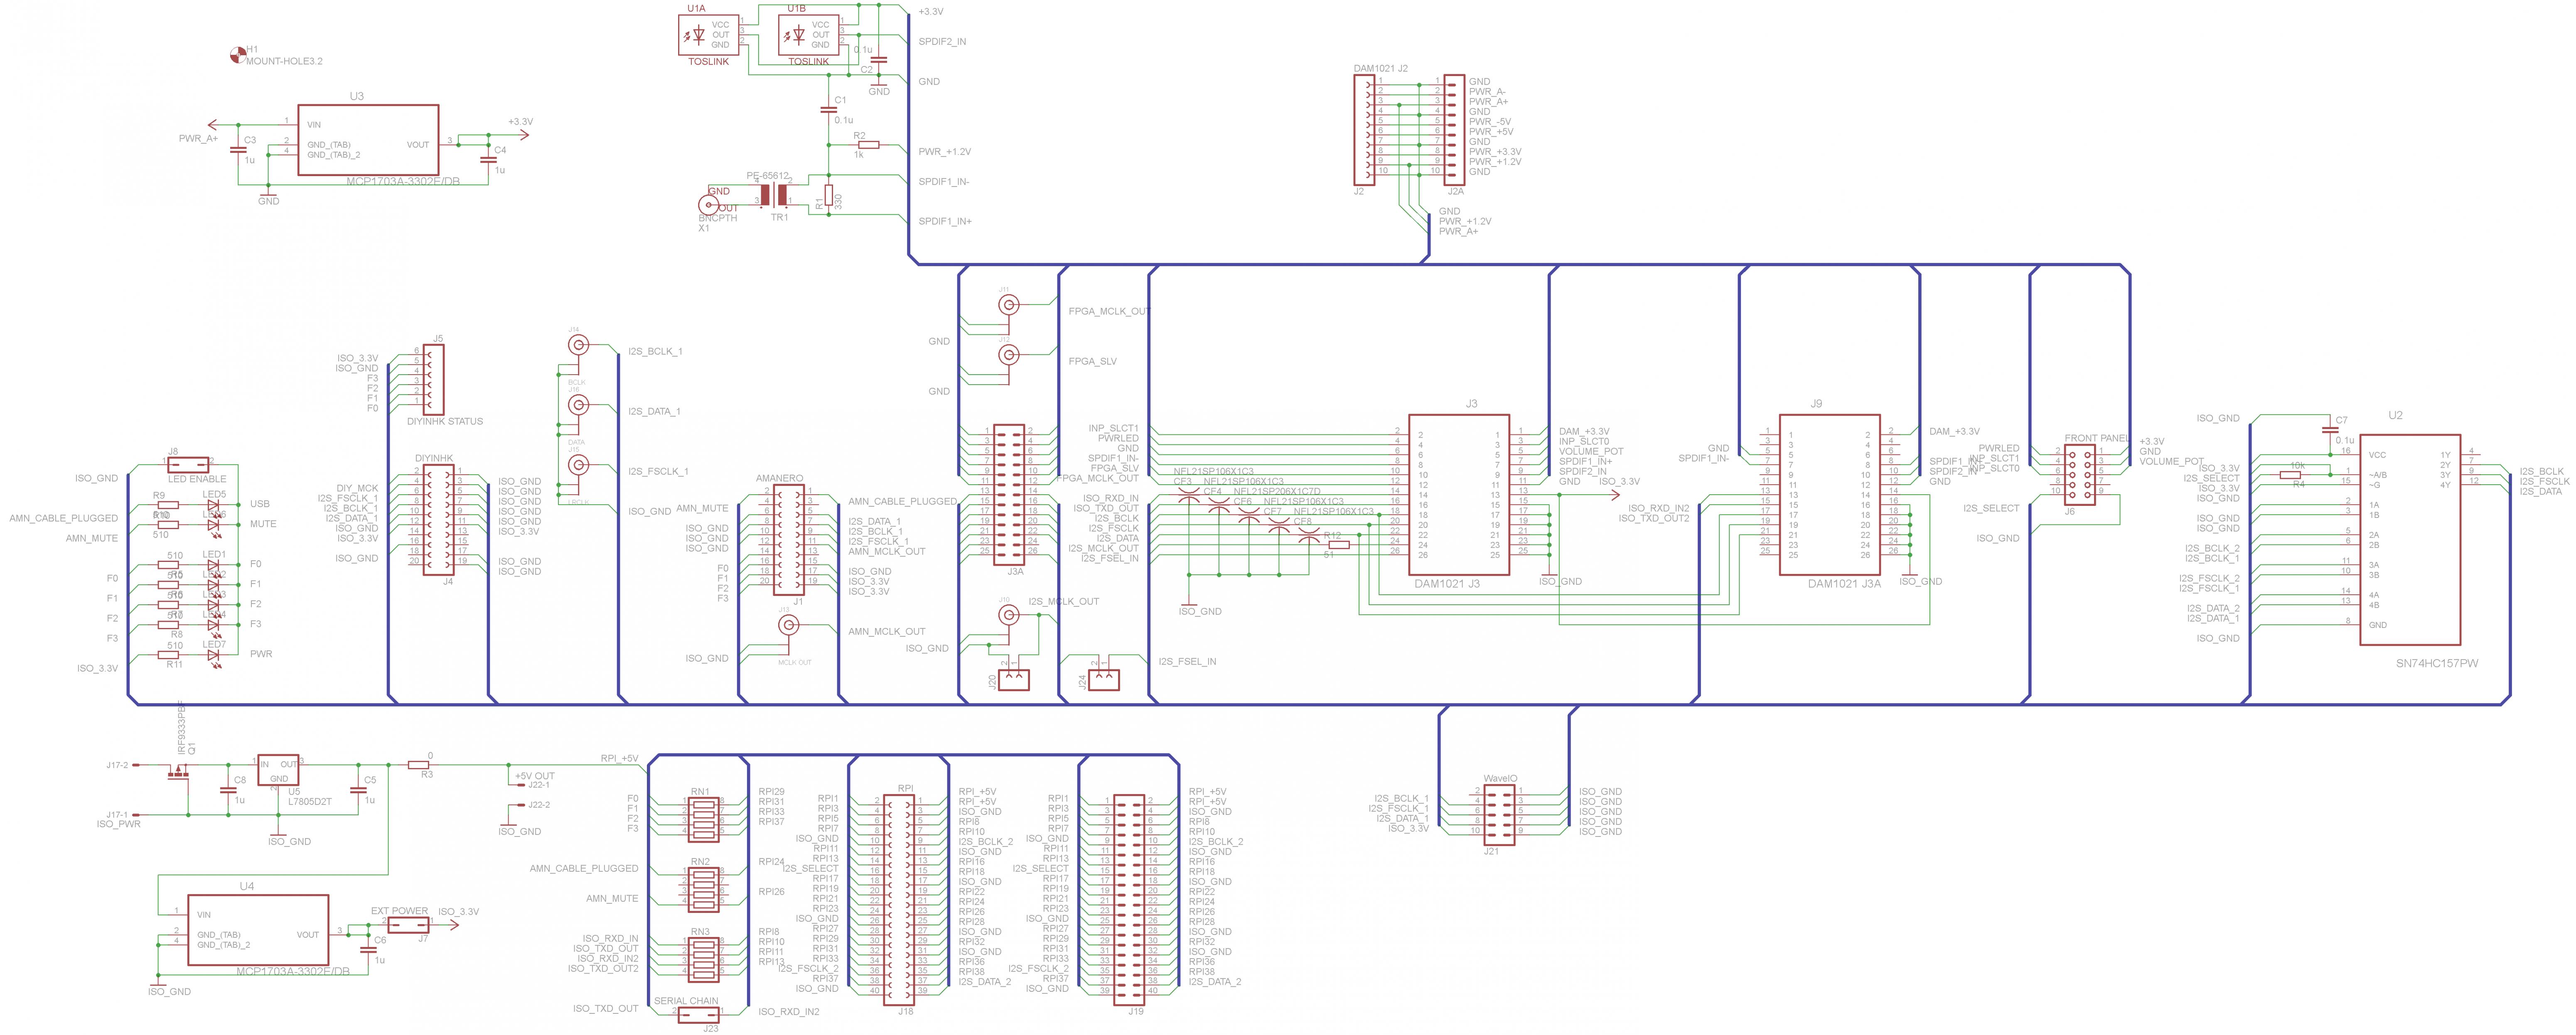The height and width of the screenshot is (1035, 2576).
Task: Click the BNCPTH label
Action: (717, 218)
